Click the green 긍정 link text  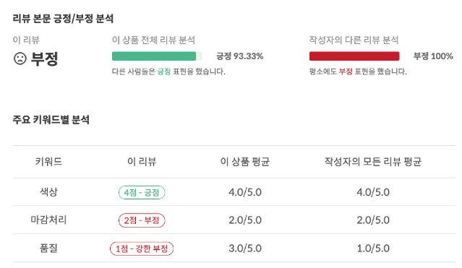pyautogui.click(x=164, y=72)
